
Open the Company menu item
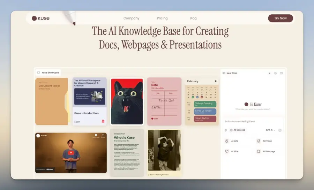click(x=132, y=18)
